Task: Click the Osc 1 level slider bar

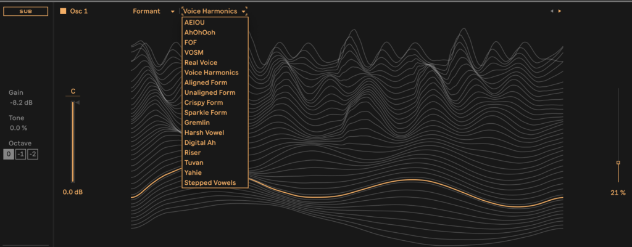Action: (73, 142)
